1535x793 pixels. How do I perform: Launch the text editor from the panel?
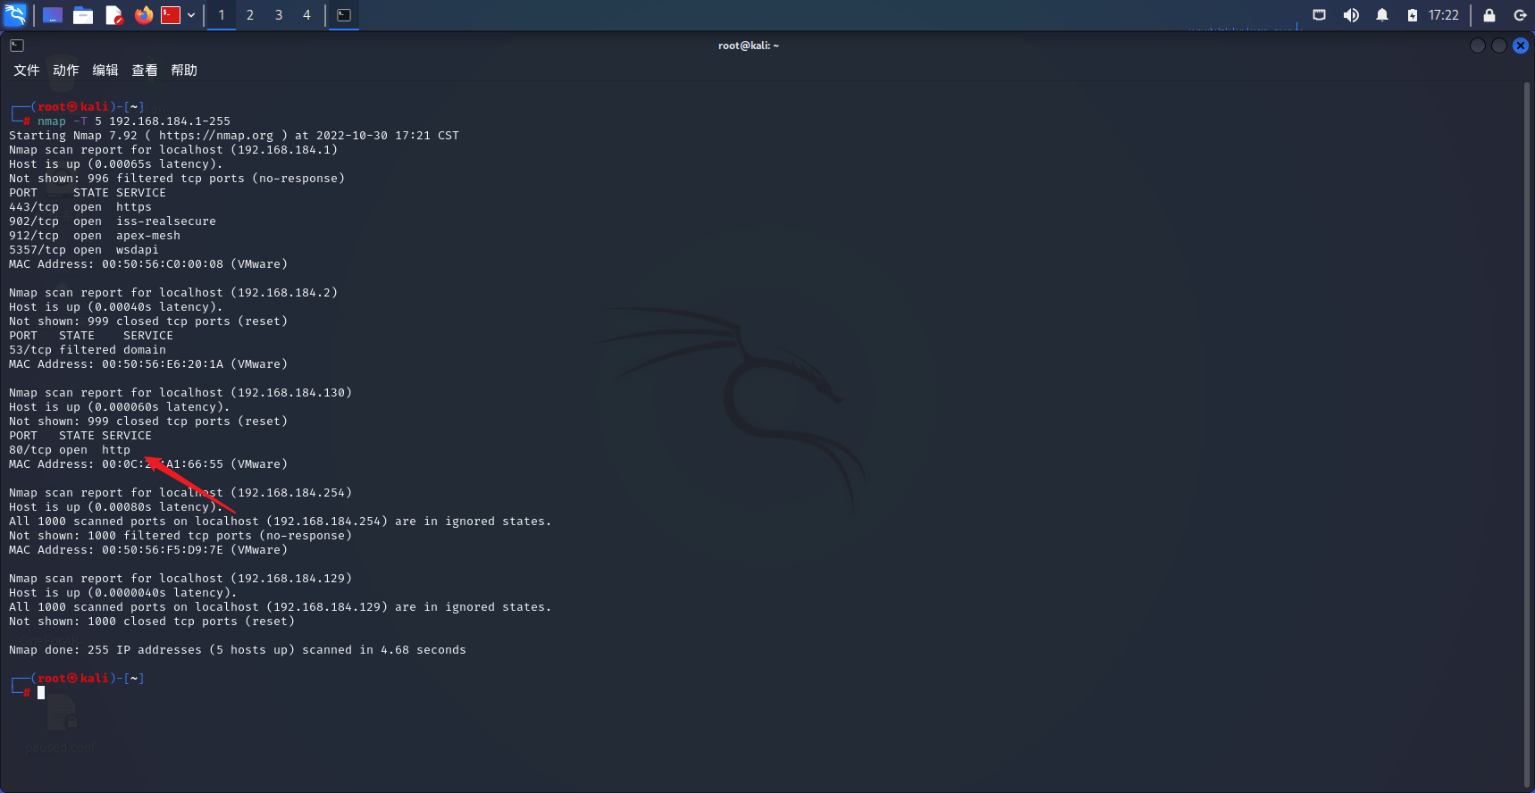(x=113, y=15)
